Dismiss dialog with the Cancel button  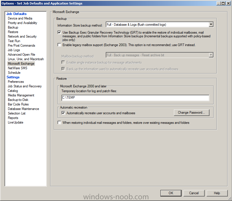coord(194,193)
